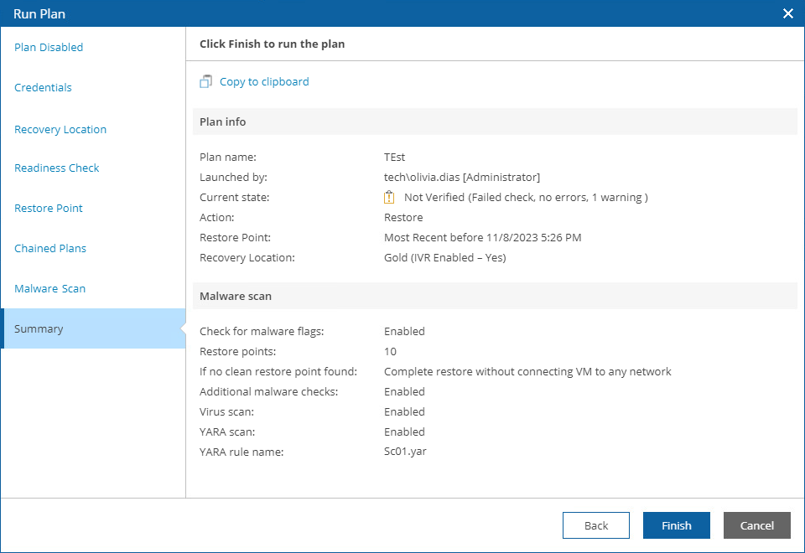Select the Restore Point step
The image size is (805, 553).
tap(49, 209)
